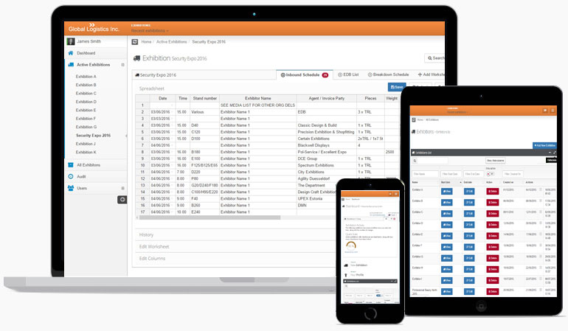The height and width of the screenshot is (331, 568).
Task: Expand the Edit Columns section
Action: tap(152, 259)
